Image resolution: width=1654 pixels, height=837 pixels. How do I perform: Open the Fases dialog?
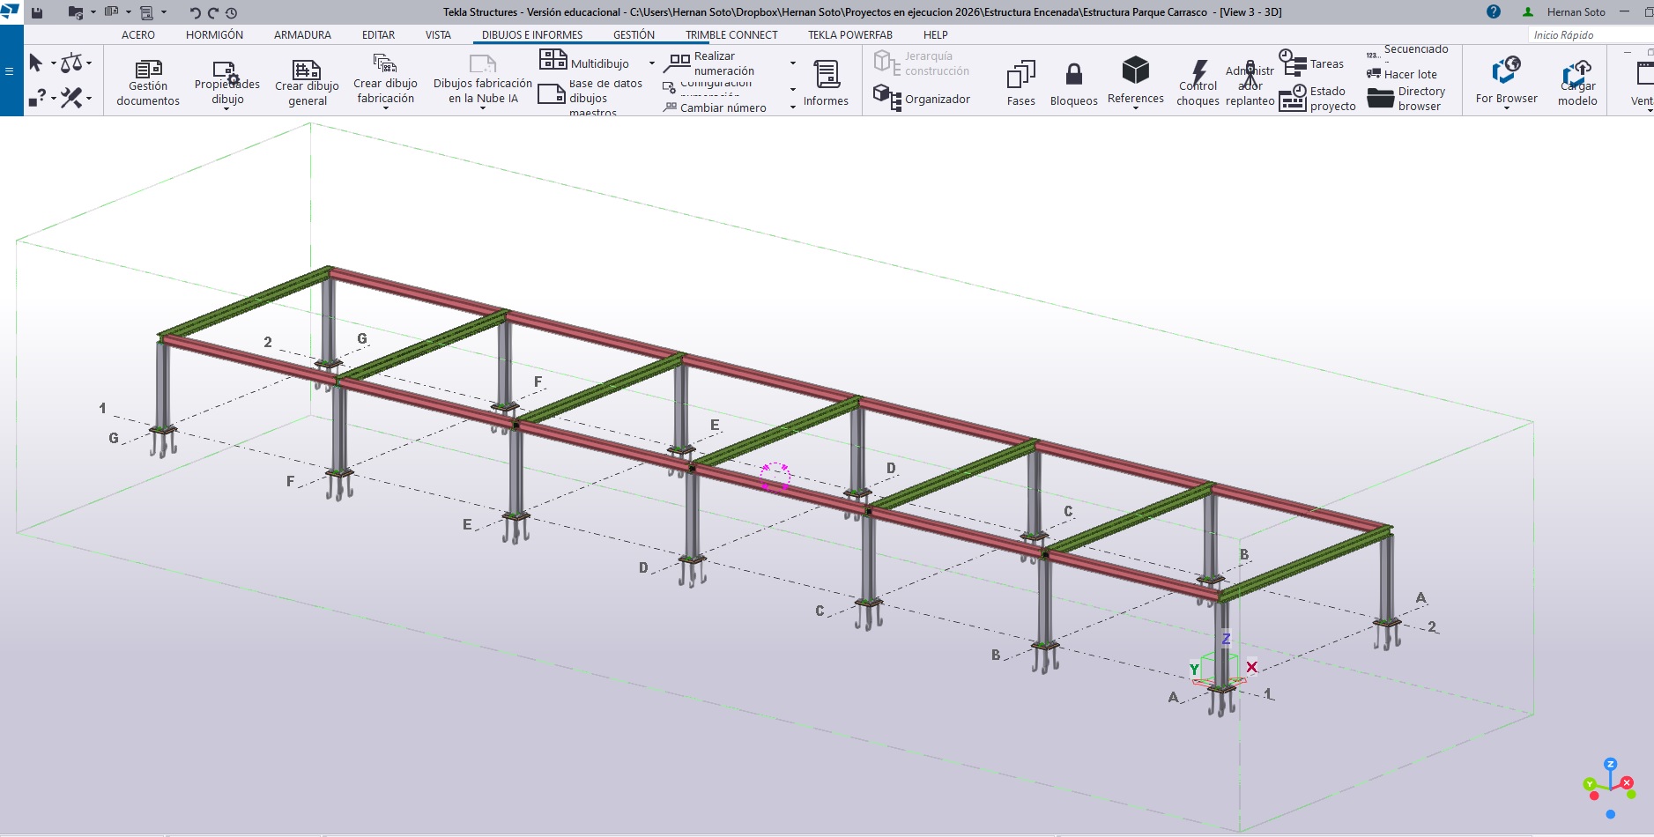click(1020, 83)
